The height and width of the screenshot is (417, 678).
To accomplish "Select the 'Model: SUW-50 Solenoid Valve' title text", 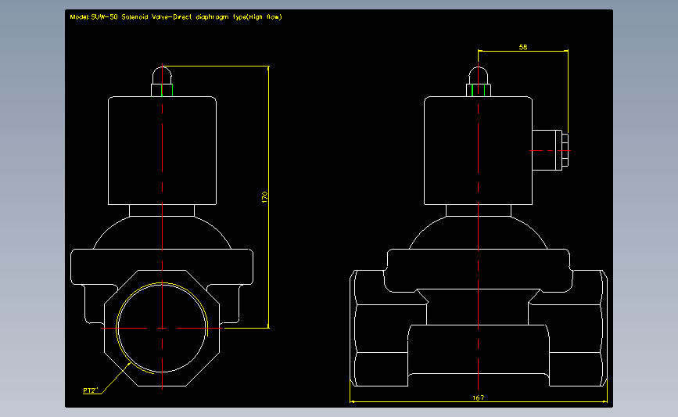I will tap(175, 17).
